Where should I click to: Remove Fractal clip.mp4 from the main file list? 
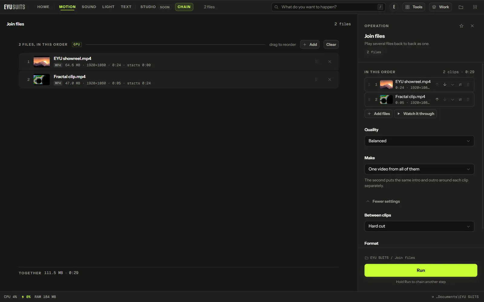click(330, 80)
